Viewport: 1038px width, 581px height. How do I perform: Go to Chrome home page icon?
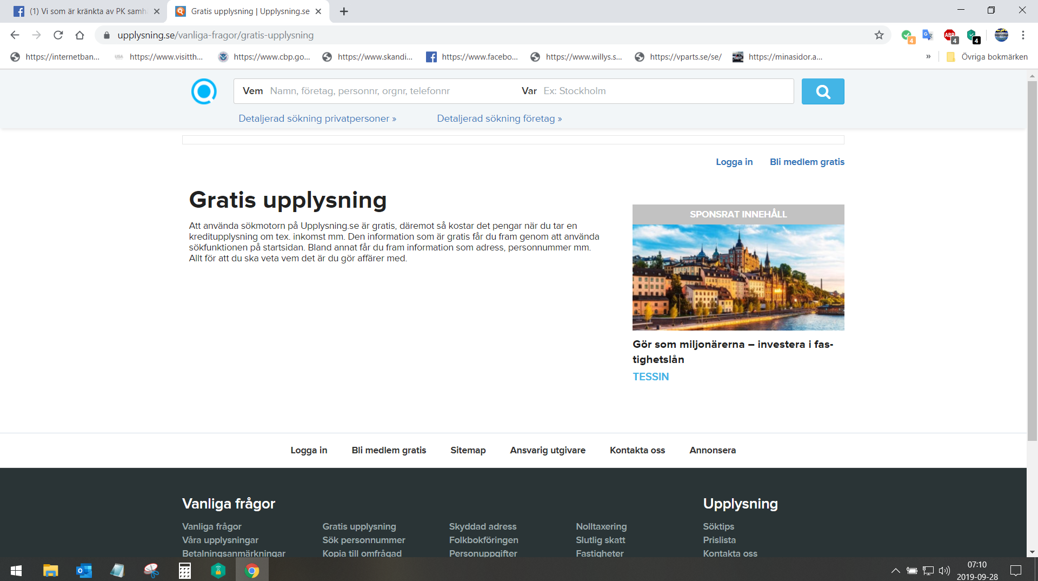click(x=80, y=35)
